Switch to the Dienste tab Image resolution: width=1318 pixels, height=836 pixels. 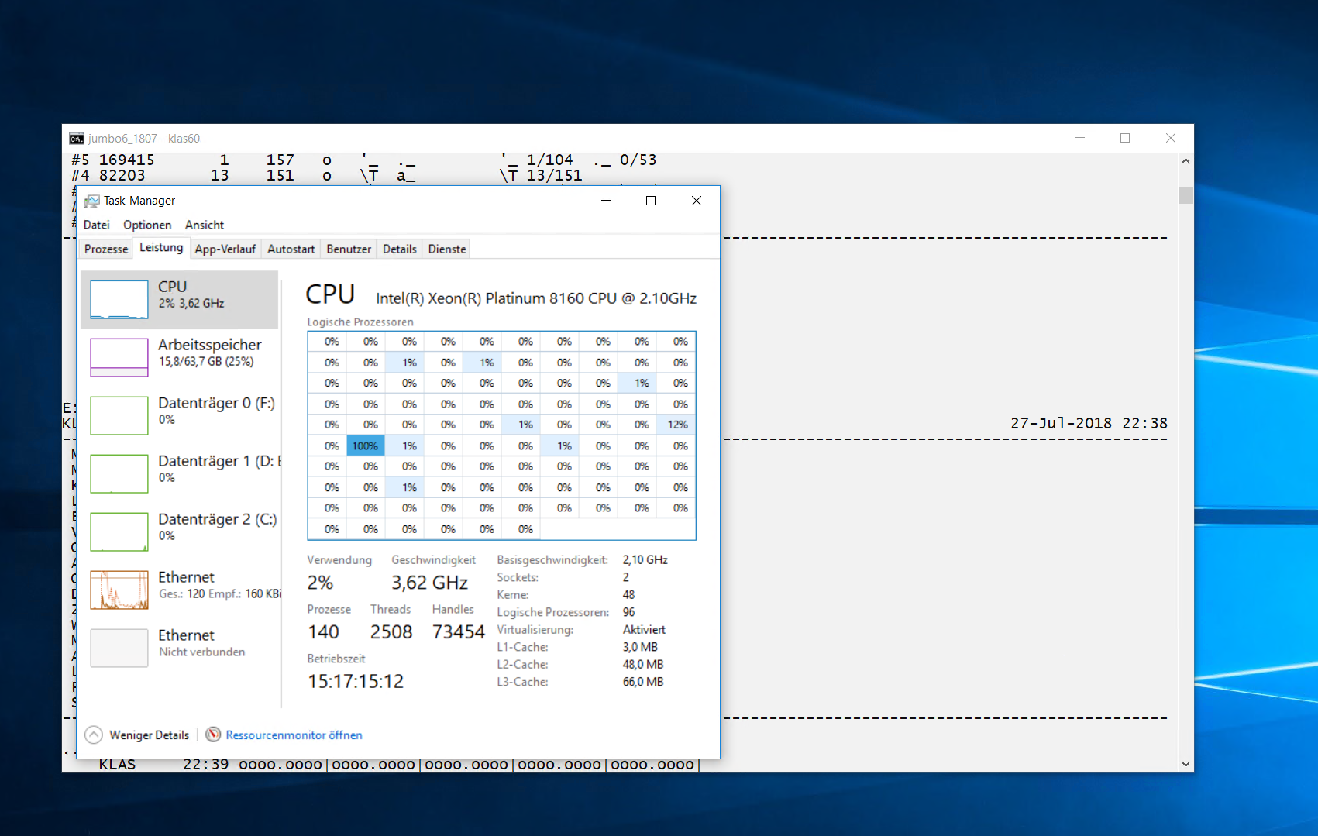[x=447, y=249]
